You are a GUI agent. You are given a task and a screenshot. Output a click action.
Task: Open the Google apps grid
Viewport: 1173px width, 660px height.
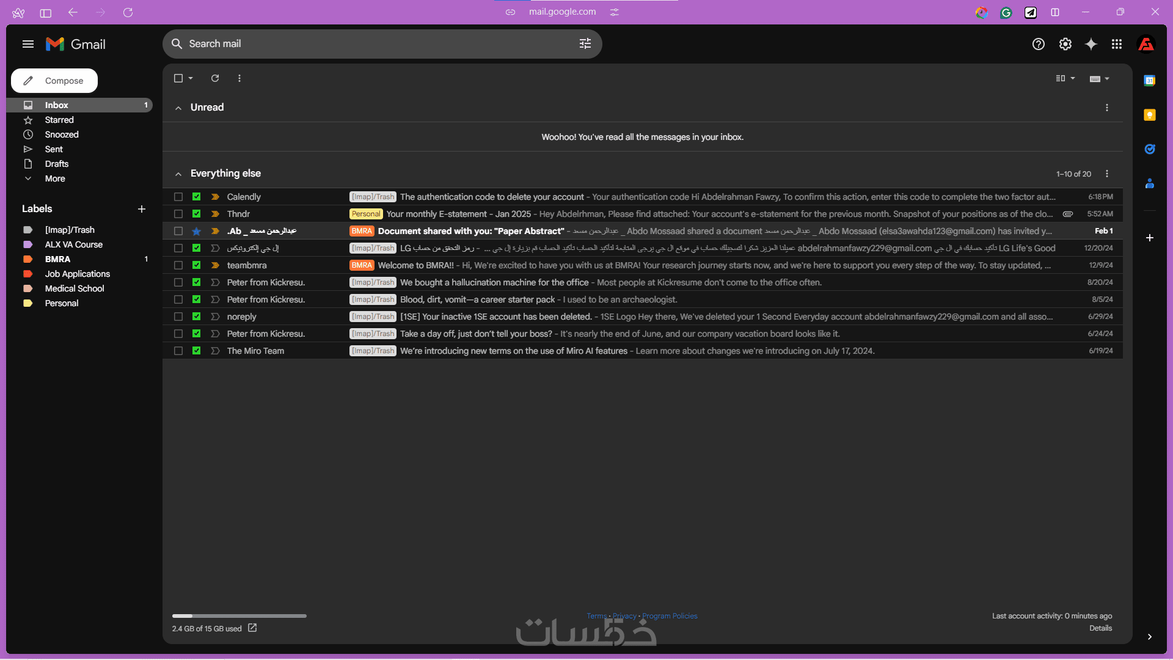click(1116, 44)
